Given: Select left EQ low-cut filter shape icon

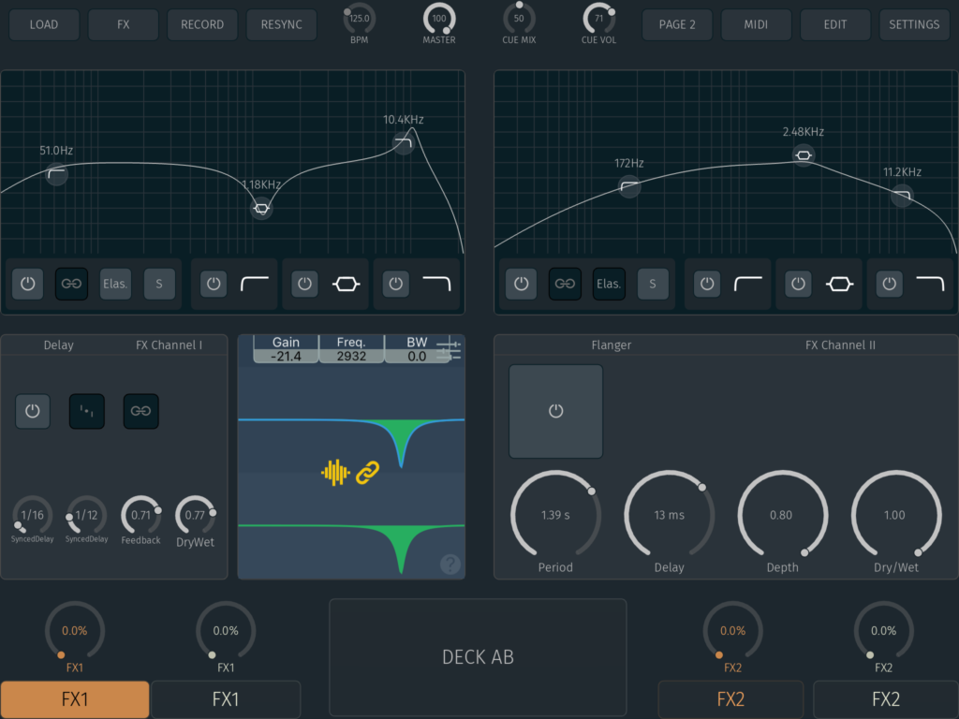Looking at the screenshot, I should (255, 284).
